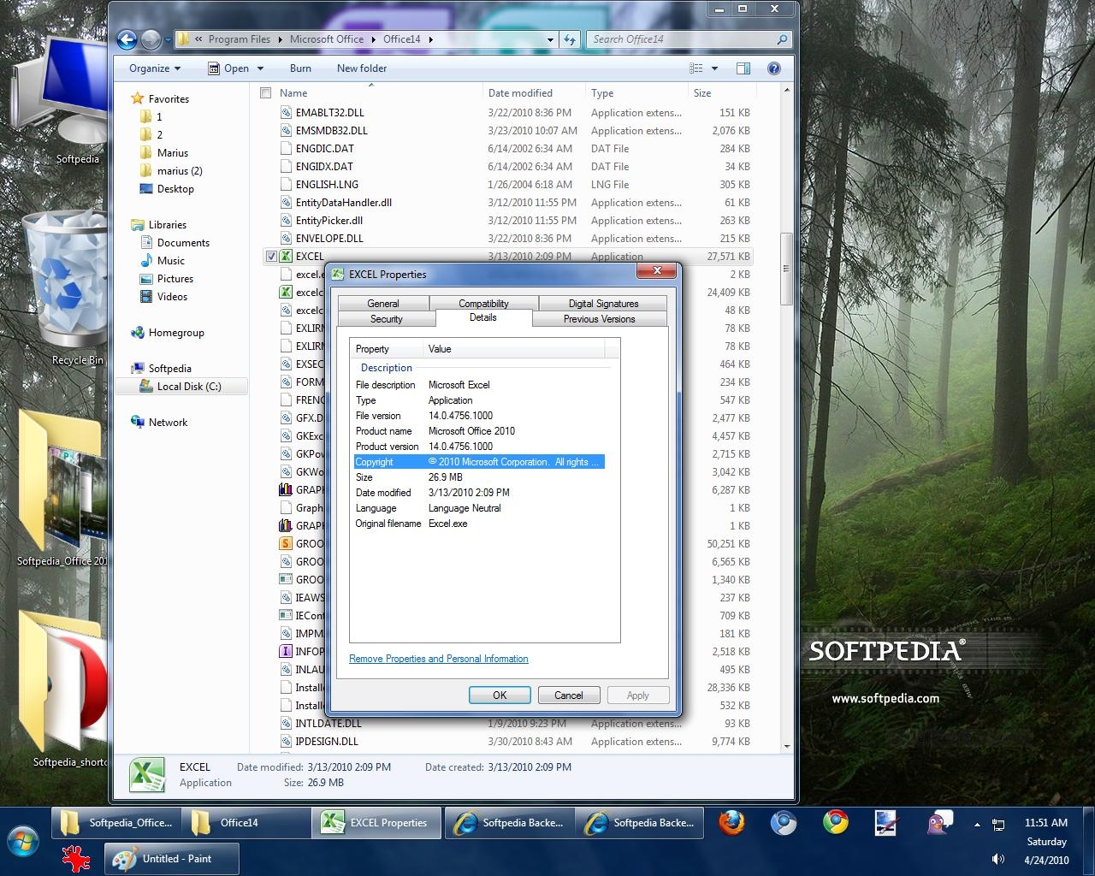Click the refresh button beside address bar
The height and width of the screenshot is (876, 1095).
point(571,39)
